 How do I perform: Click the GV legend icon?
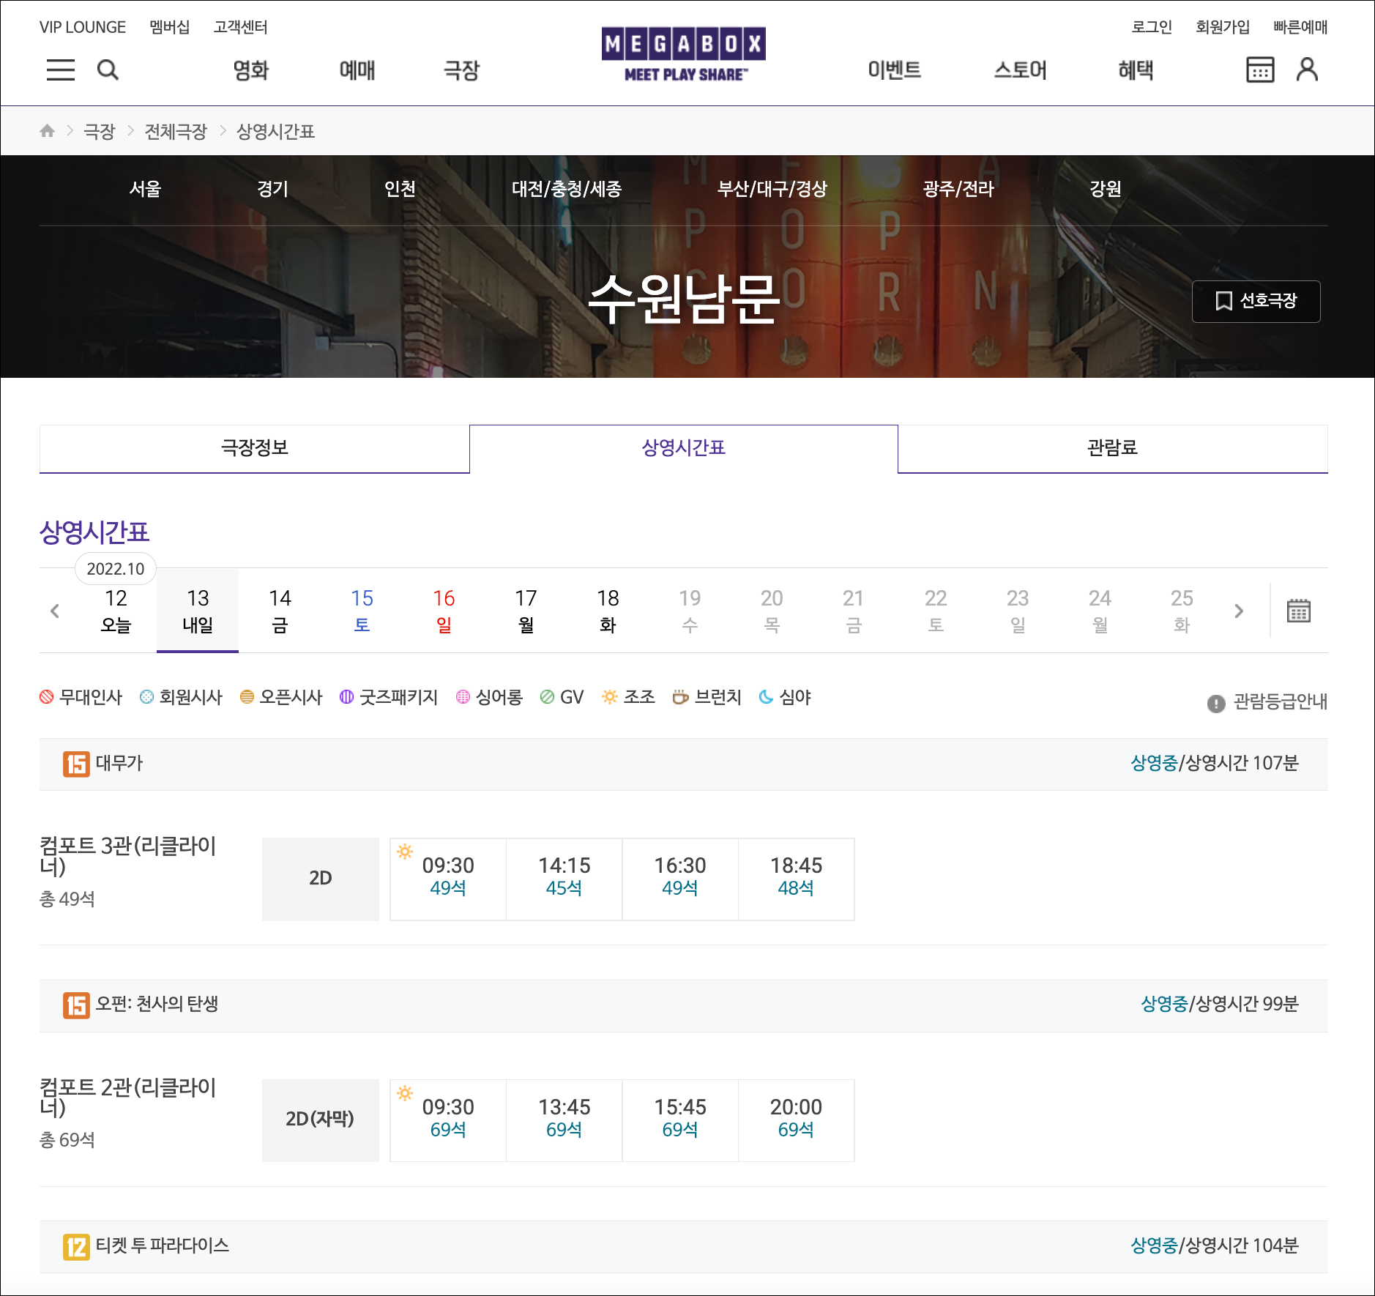tap(547, 697)
